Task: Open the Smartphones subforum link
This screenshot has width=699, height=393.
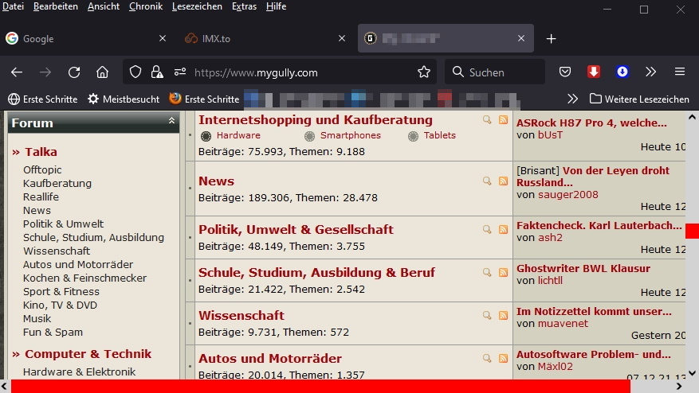Action: pyautogui.click(x=350, y=135)
